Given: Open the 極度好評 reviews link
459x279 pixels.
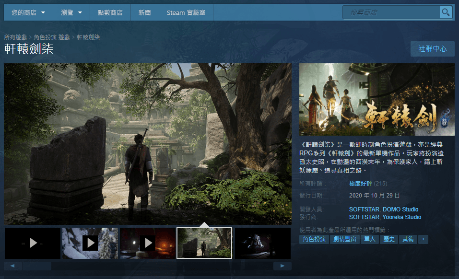Looking at the screenshot, I should [x=360, y=184].
